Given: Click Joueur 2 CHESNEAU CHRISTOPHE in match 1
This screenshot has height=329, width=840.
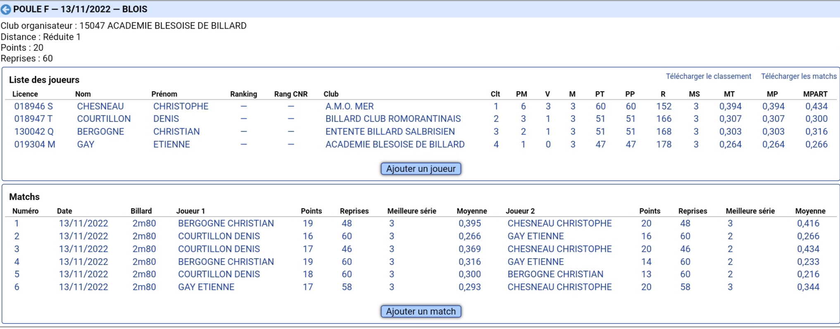Looking at the screenshot, I should click(x=559, y=223).
